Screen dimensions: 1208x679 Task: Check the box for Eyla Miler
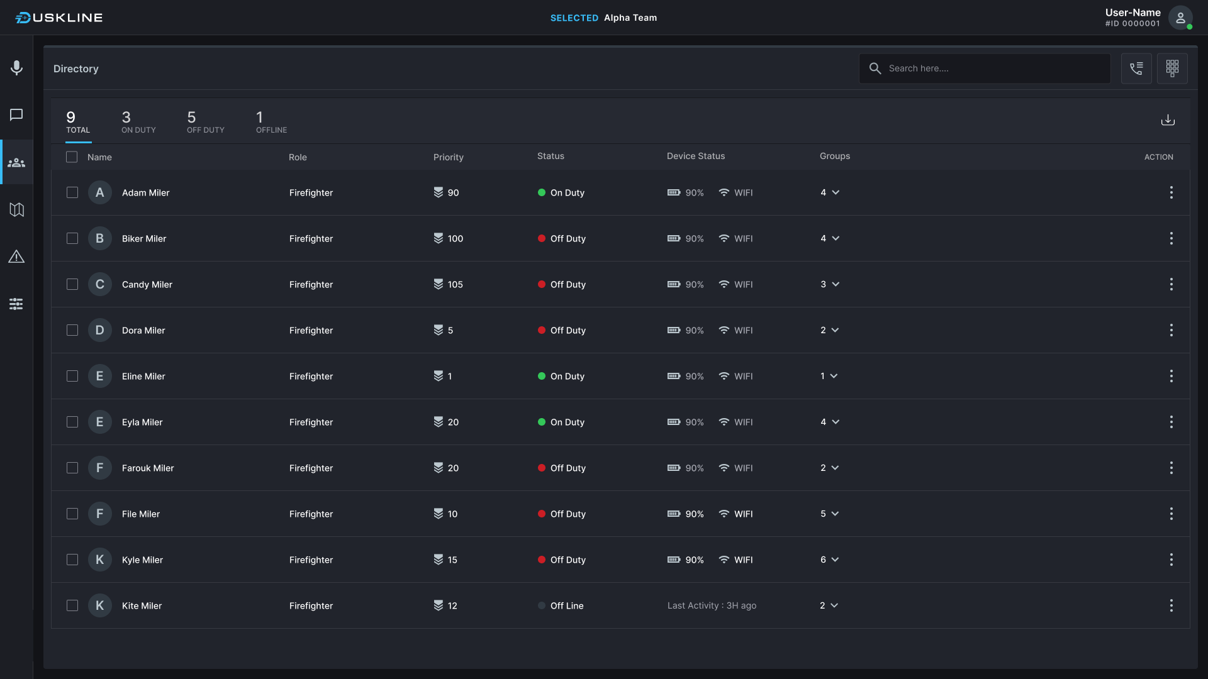pyautogui.click(x=72, y=422)
